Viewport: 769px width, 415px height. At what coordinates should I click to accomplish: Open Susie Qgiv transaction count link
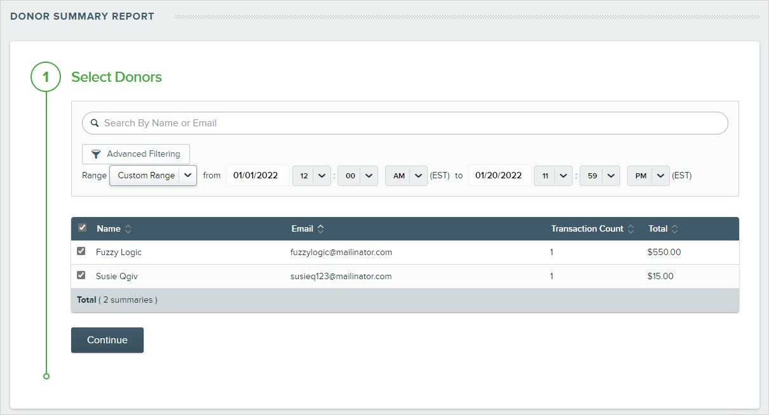coord(552,276)
